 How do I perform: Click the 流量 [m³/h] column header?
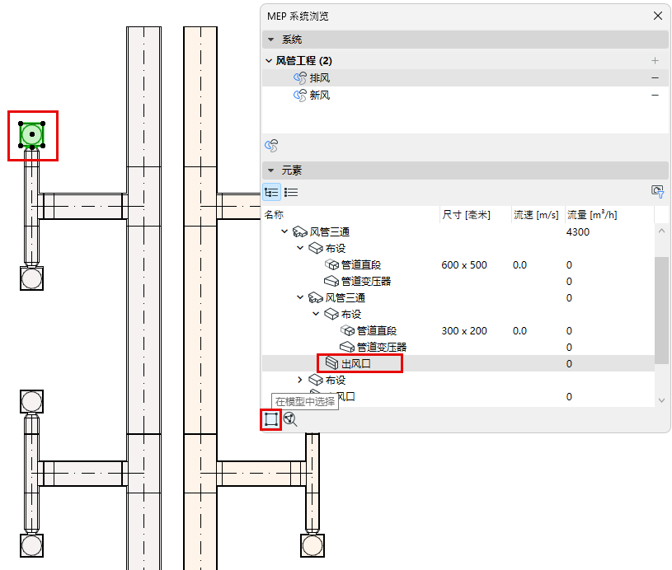click(x=592, y=214)
